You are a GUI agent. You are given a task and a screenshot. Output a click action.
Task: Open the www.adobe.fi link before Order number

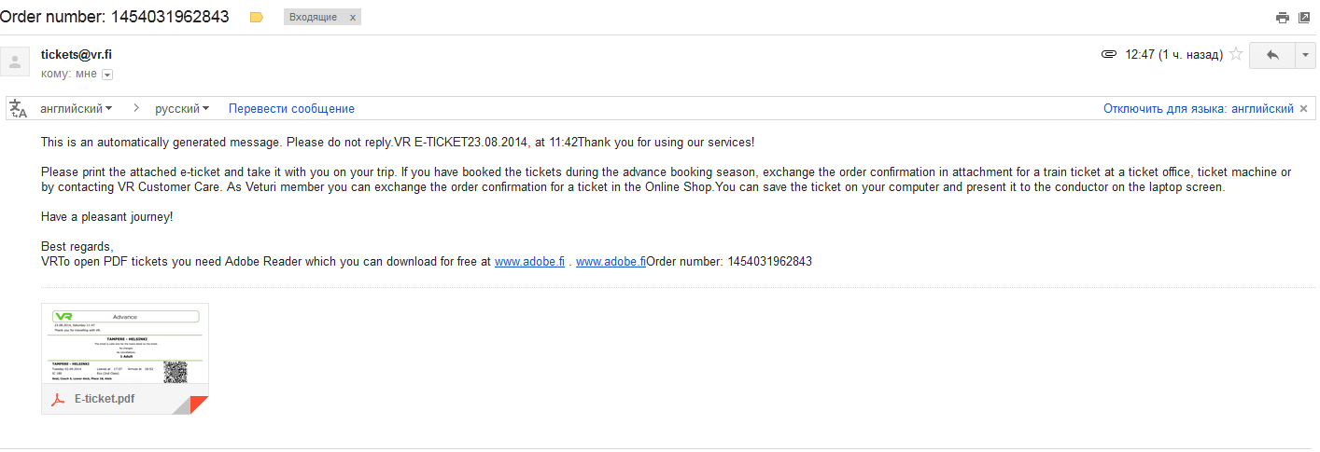(611, 262)
